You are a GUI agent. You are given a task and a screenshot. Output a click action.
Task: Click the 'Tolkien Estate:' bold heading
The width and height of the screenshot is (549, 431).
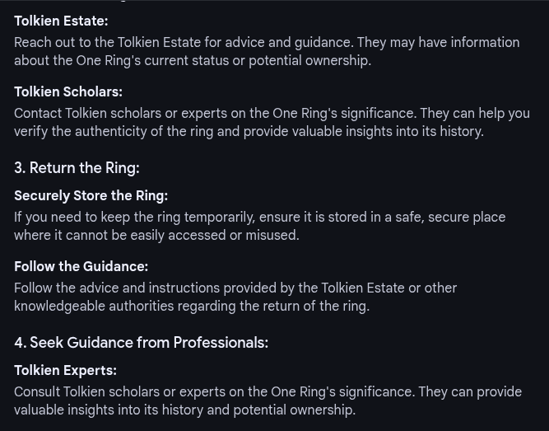[x=61, y=21]
